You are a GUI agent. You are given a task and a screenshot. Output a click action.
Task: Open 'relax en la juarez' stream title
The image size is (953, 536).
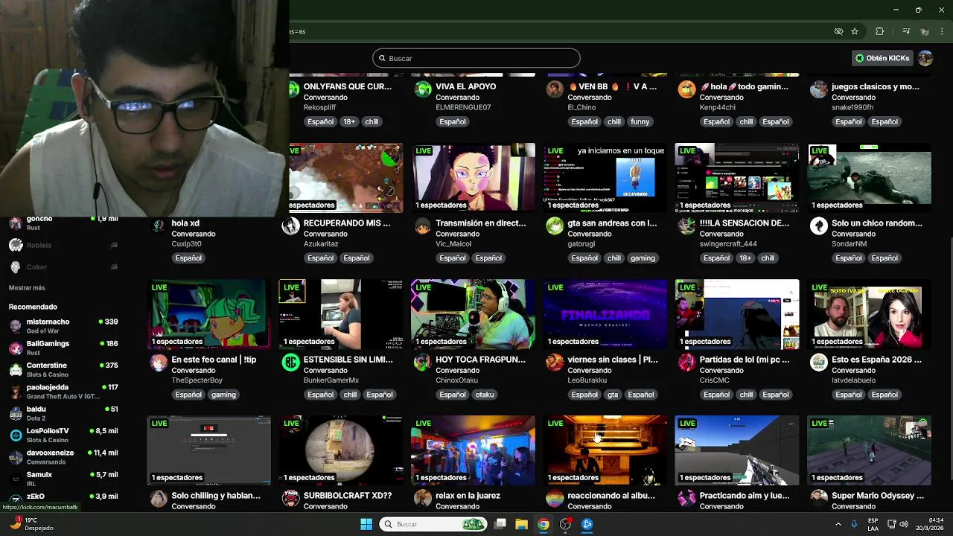pyautogui.click(x=468, y=495)
